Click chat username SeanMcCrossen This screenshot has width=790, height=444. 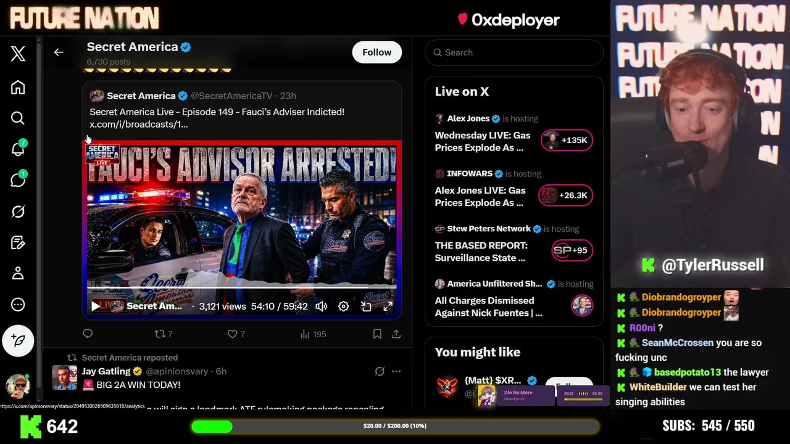(677, 343)
